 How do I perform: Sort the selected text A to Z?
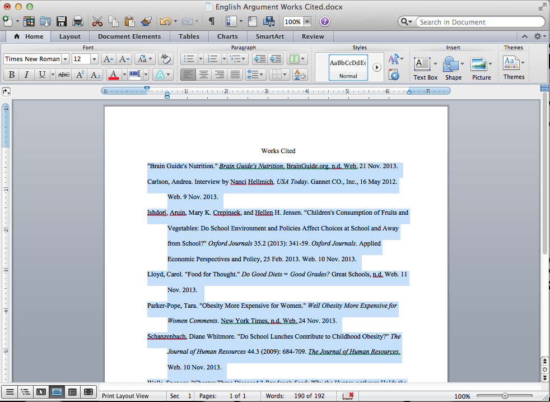pos(300,75)
